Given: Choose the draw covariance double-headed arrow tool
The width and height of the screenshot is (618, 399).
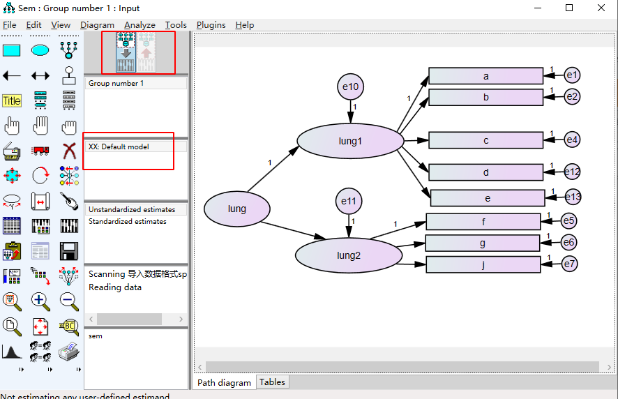Looking at the screenshot, I should click(x=40, y=76).
